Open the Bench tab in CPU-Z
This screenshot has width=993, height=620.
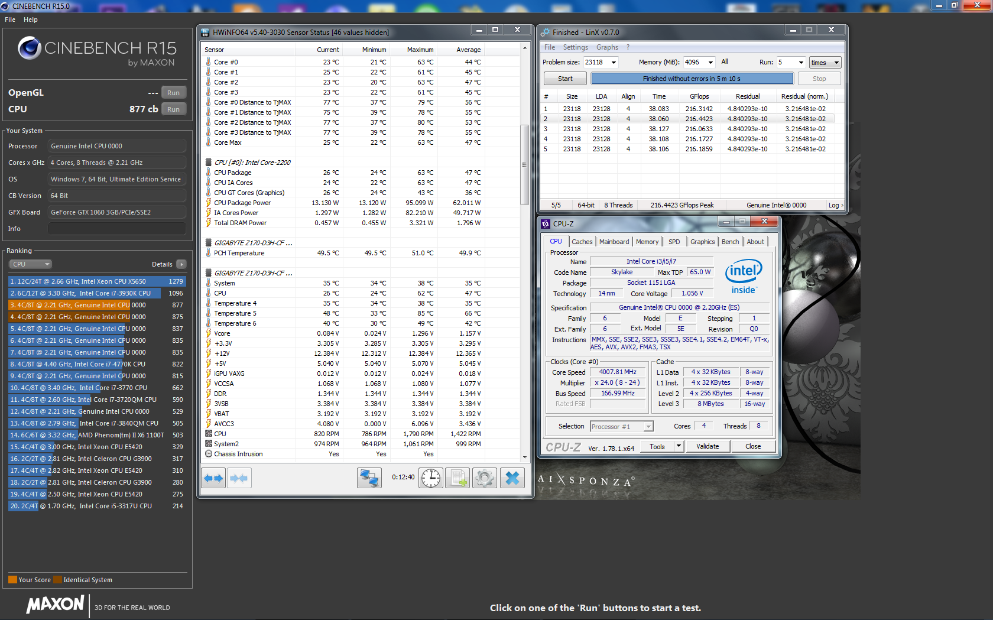(730, 242)
